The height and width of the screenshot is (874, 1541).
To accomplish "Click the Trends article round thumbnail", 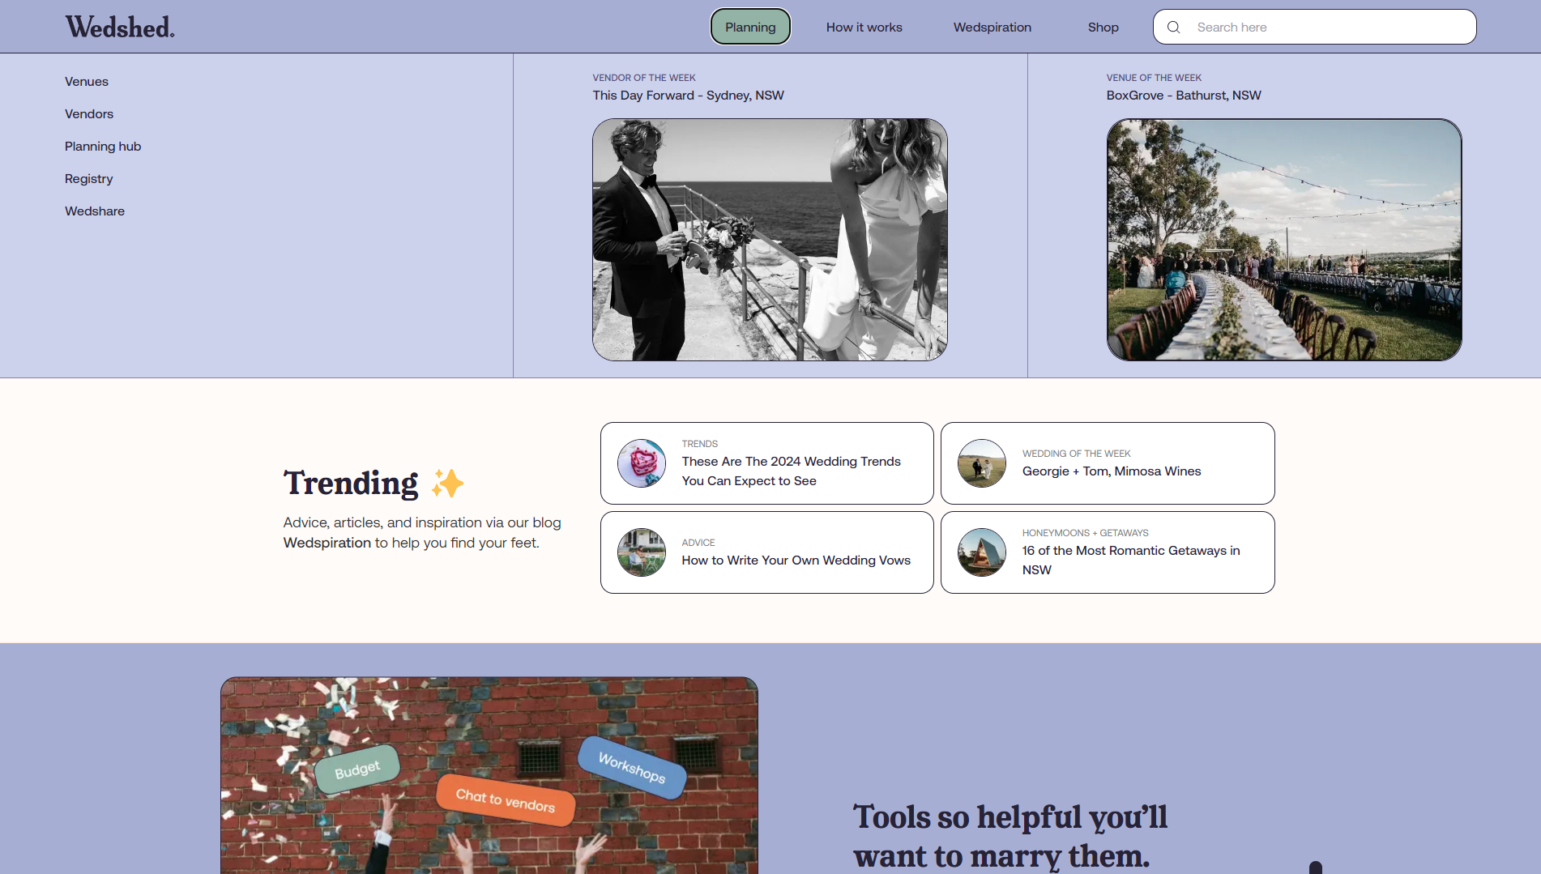I will click(642, 463).
